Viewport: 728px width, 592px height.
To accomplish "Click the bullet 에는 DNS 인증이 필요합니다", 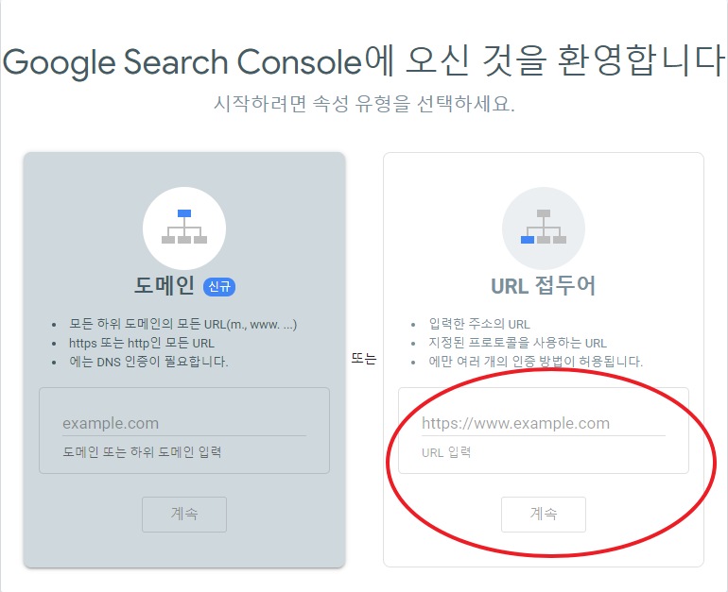I will 148,362.
